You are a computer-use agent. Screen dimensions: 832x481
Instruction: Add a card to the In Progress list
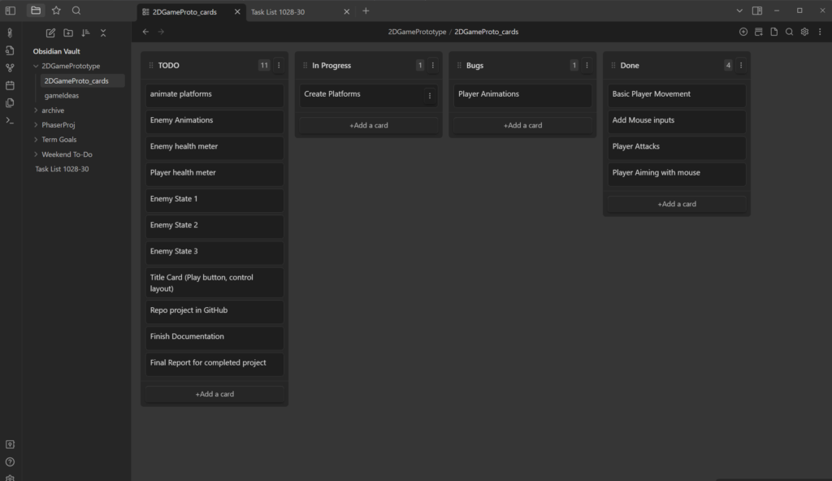tap(369, 125)
